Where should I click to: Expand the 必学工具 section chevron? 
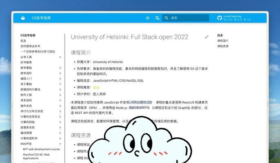click(x=60, y=57)
